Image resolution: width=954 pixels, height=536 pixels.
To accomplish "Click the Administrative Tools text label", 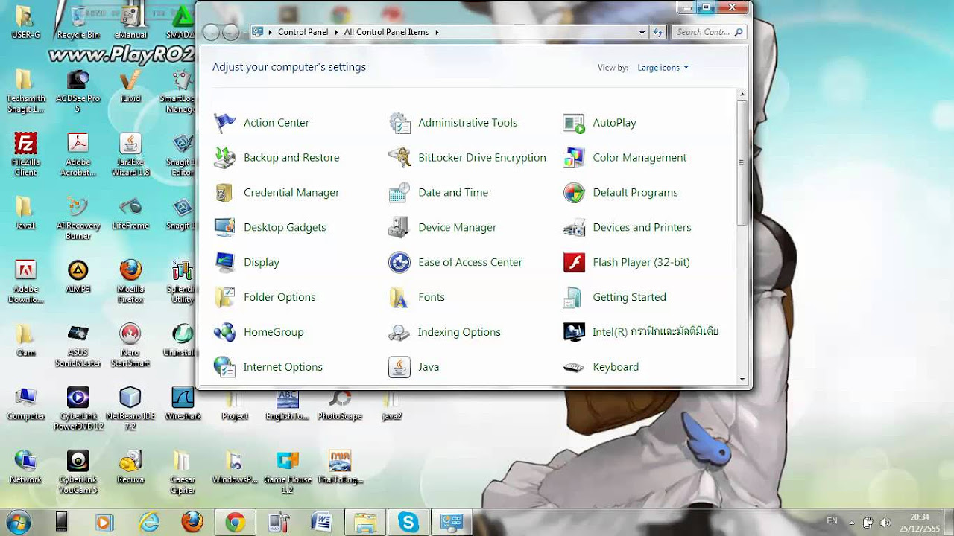I will coord(467,123).
